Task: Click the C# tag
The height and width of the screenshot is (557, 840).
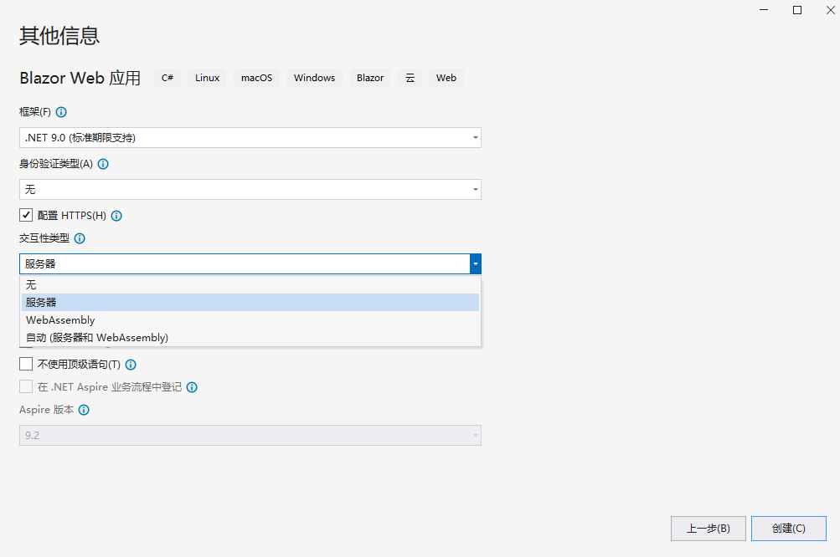Action: point(167,78)
